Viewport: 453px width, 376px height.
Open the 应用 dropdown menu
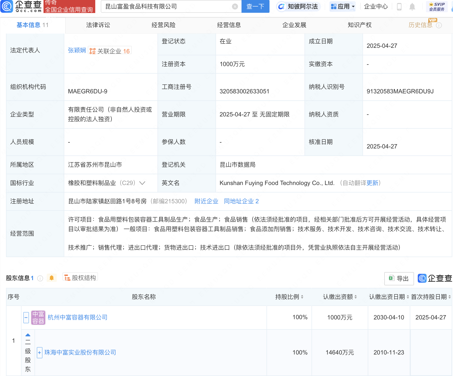coord(343,7)
